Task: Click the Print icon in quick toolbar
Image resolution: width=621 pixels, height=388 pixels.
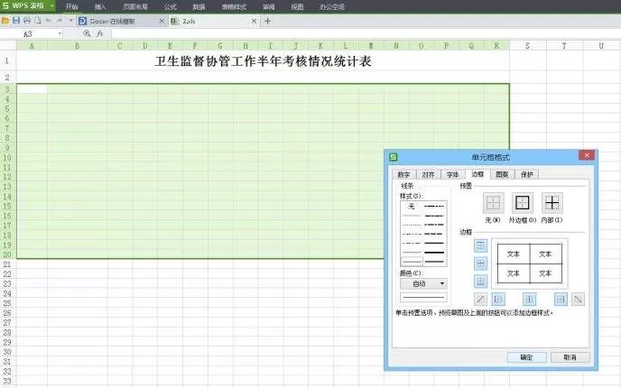Action: click(x=27, y=21)
